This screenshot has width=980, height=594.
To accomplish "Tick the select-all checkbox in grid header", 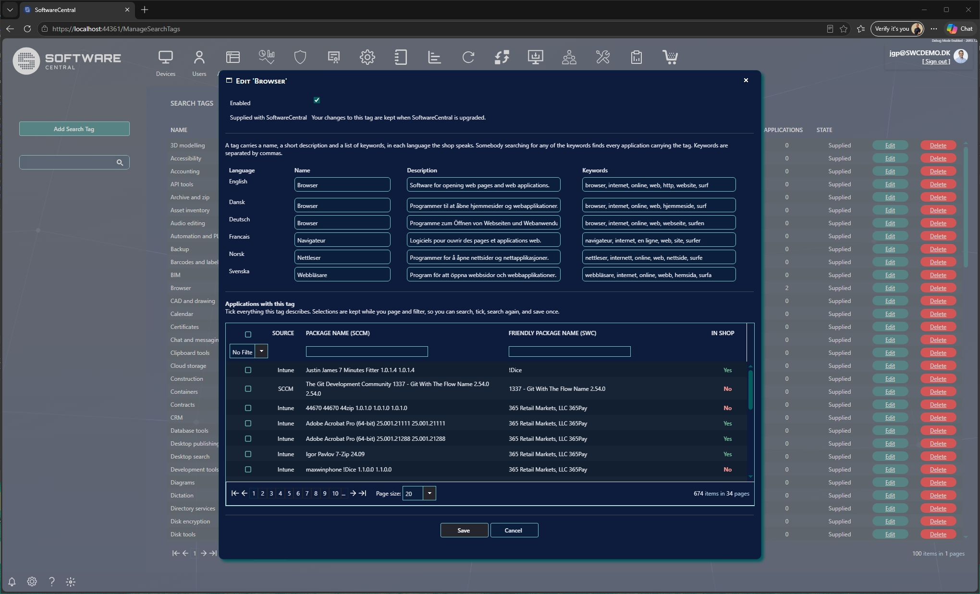I will (248, 334).
